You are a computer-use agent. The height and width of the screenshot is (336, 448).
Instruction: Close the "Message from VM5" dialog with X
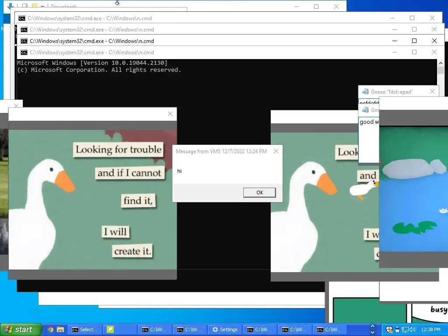276,151
